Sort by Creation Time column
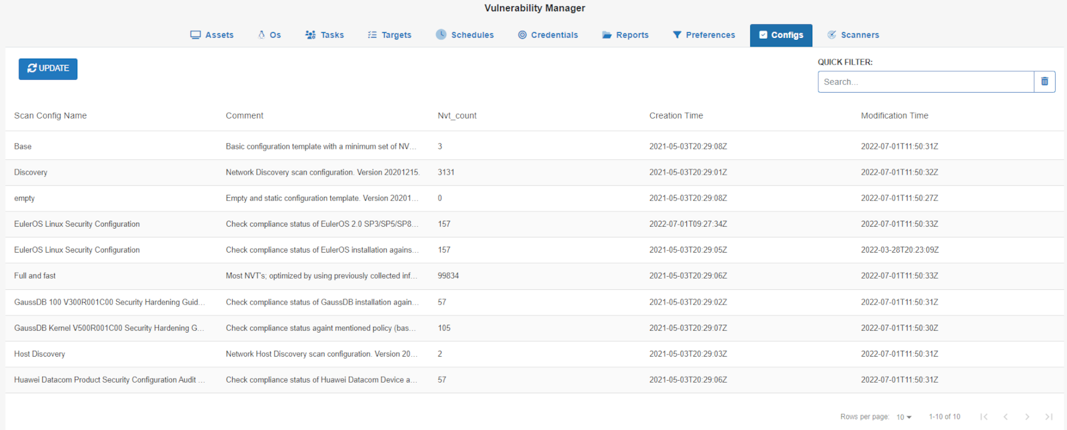This screenshot has width=1067, height=430. 676,116
